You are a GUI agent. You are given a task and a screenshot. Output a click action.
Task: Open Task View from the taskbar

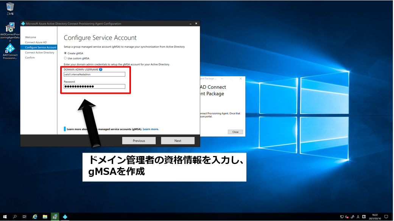tap(24, 217)
